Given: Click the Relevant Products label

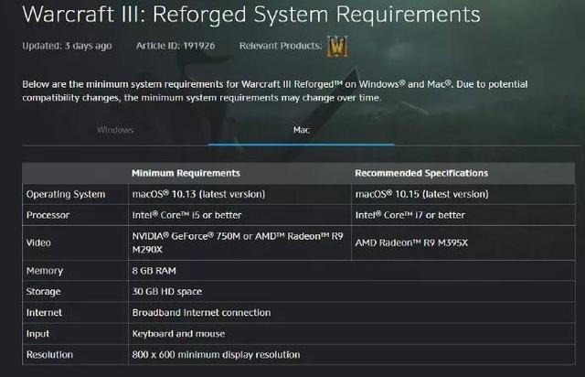Looking at the screenshot, I should coord(281,46).
